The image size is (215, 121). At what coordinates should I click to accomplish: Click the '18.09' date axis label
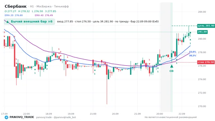tap(49, 114)
